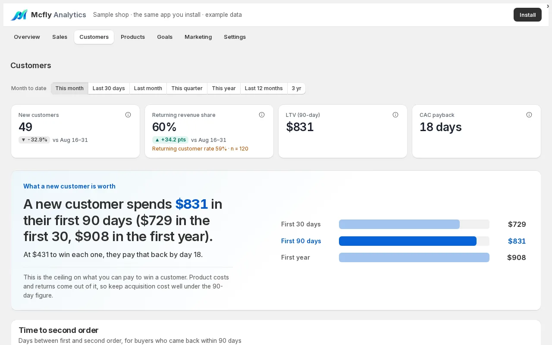Click the New customers count 49
The height and width of the screenshot is (345, 552).
(25, 127)
